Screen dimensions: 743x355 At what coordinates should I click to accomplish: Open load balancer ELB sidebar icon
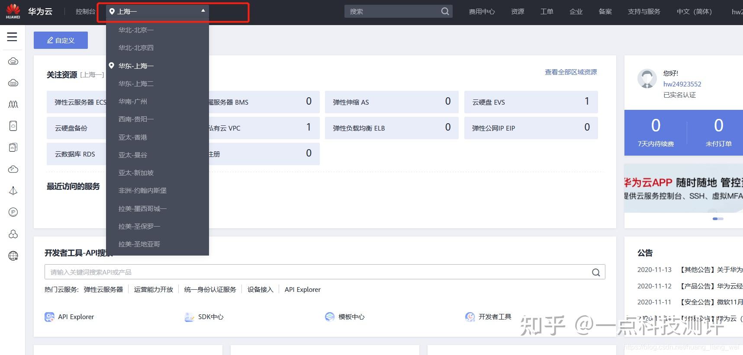[13, 191]
